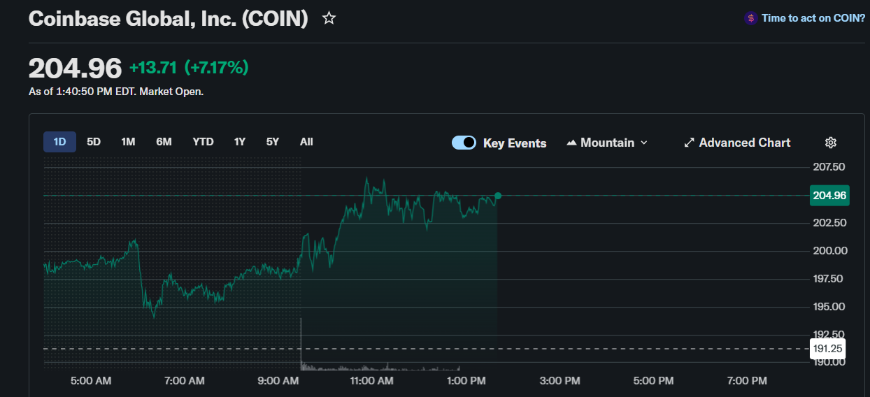Click the 204.96 current price value

(76, 68)
